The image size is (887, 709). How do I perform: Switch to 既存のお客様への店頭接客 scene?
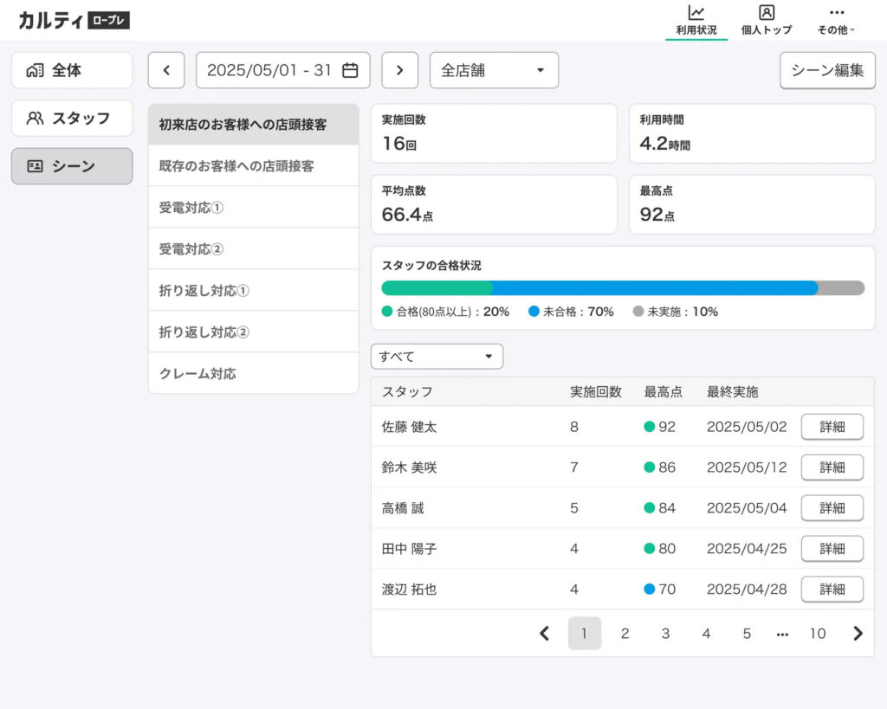[253, 165]
